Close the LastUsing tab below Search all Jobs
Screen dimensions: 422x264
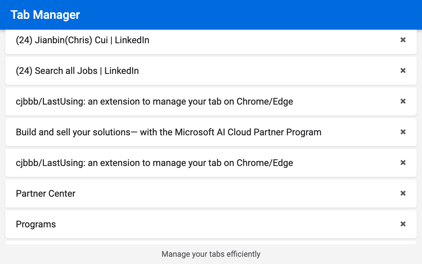(x=403, y=101)
